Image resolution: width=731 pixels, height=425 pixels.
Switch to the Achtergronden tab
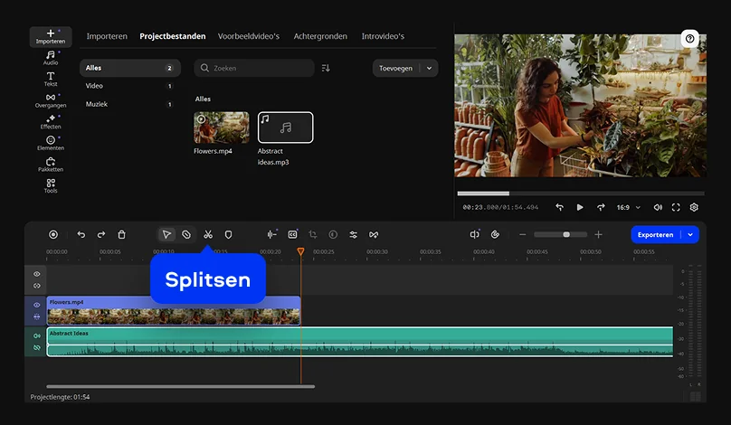pyautogui.click(x=320, y=36)
